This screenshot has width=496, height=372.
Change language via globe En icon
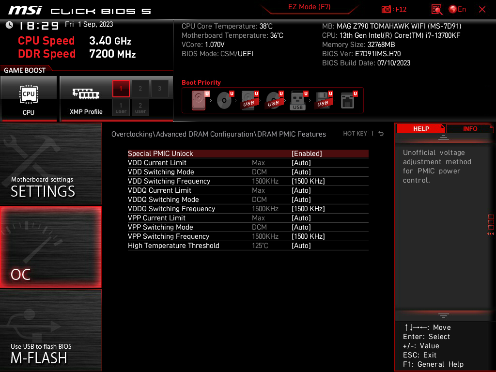pos(457,9)
